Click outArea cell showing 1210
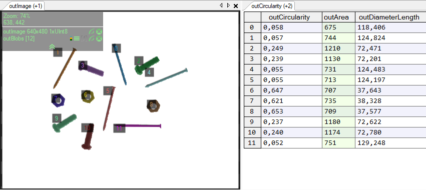 (x=338, y=48)
